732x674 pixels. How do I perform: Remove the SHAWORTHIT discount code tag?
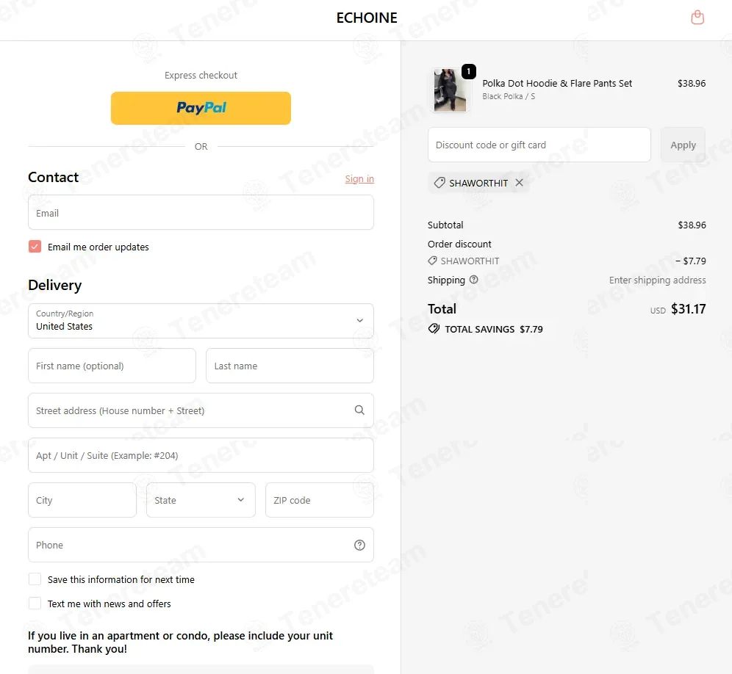[519, 183]
